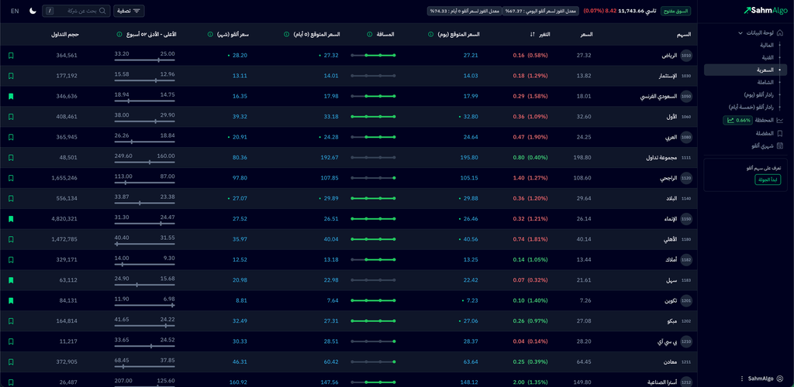Click the 52-week range slider for الرياض

coord(144,60)
